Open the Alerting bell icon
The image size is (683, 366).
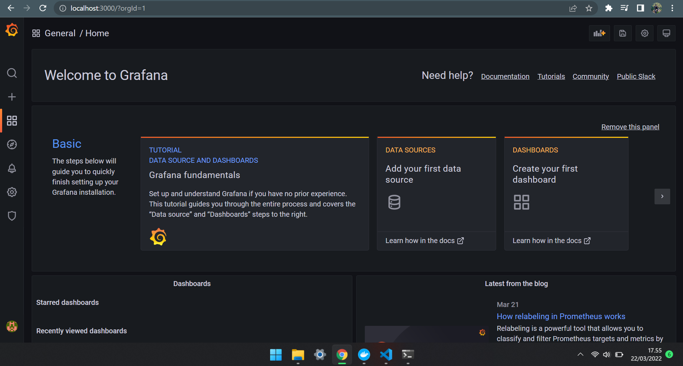pyautogui.click(x=12, y=168)
